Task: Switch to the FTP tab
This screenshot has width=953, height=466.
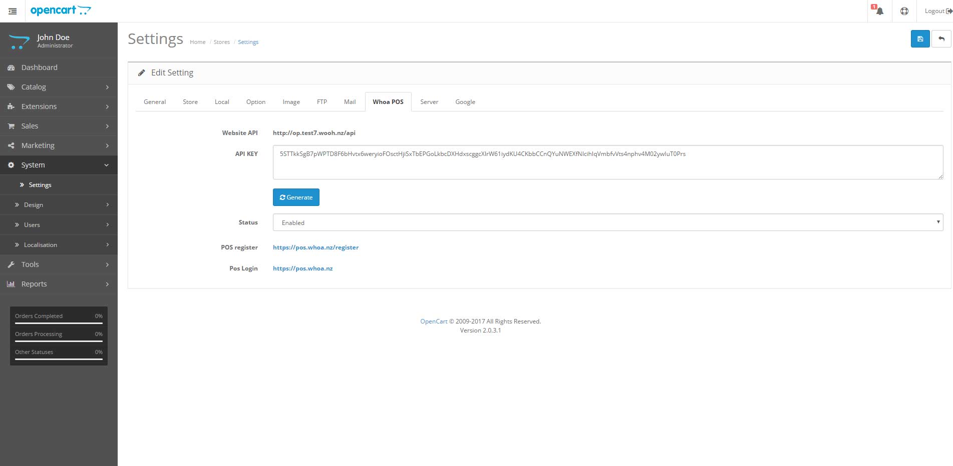Action: click(x=322, y=101)
